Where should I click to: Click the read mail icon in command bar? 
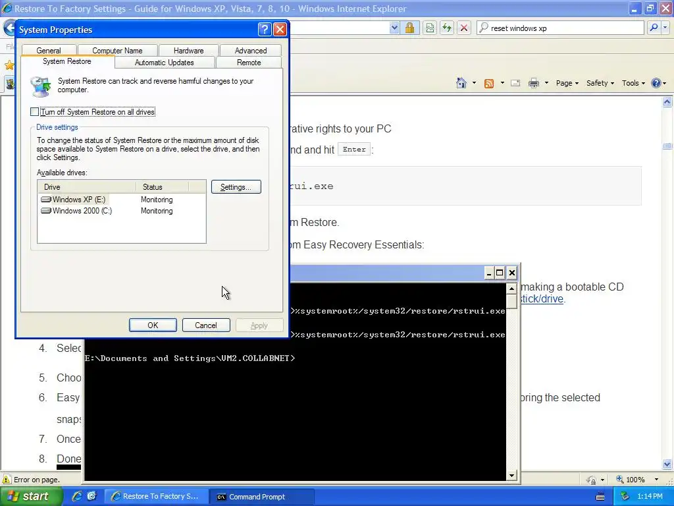click(515, 83)
